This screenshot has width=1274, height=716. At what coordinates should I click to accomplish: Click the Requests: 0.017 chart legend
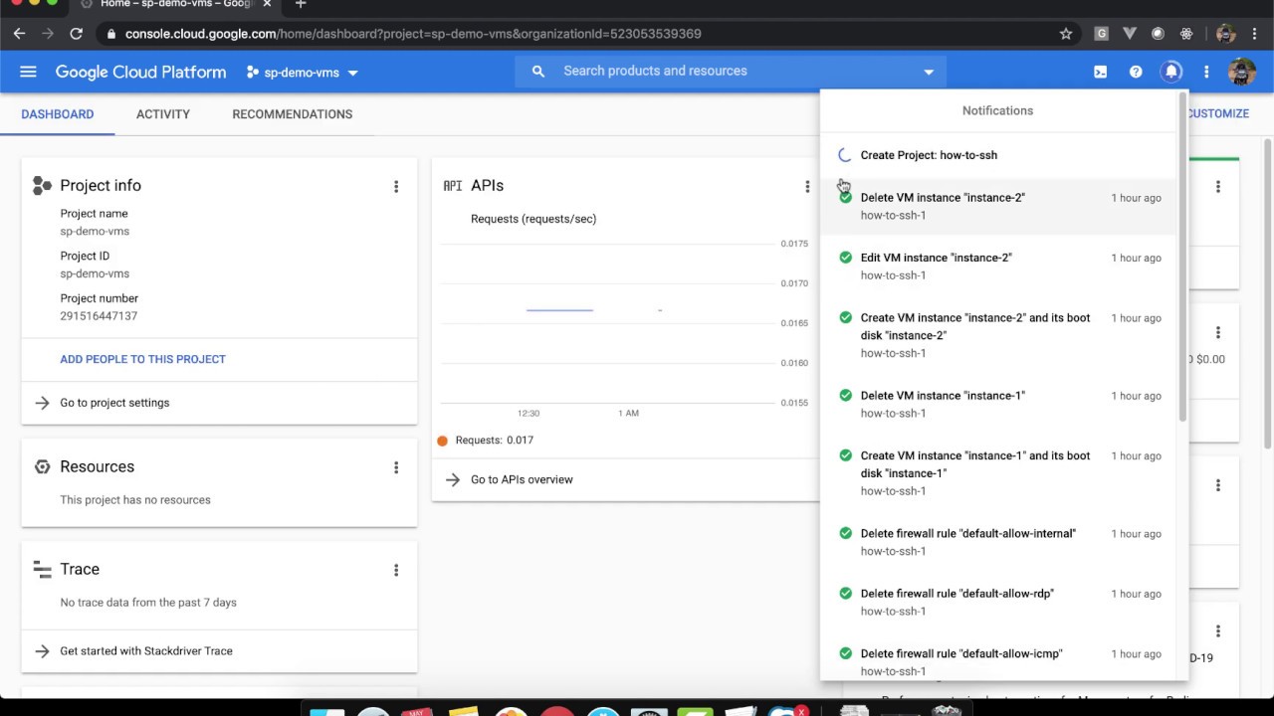coord(486,441)
